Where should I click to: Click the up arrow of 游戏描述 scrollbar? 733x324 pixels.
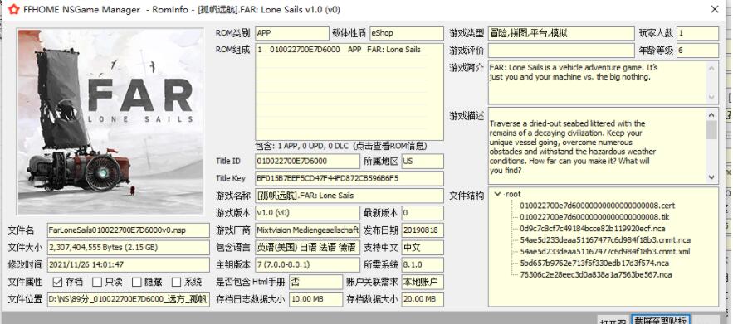[x=711, y=115]
